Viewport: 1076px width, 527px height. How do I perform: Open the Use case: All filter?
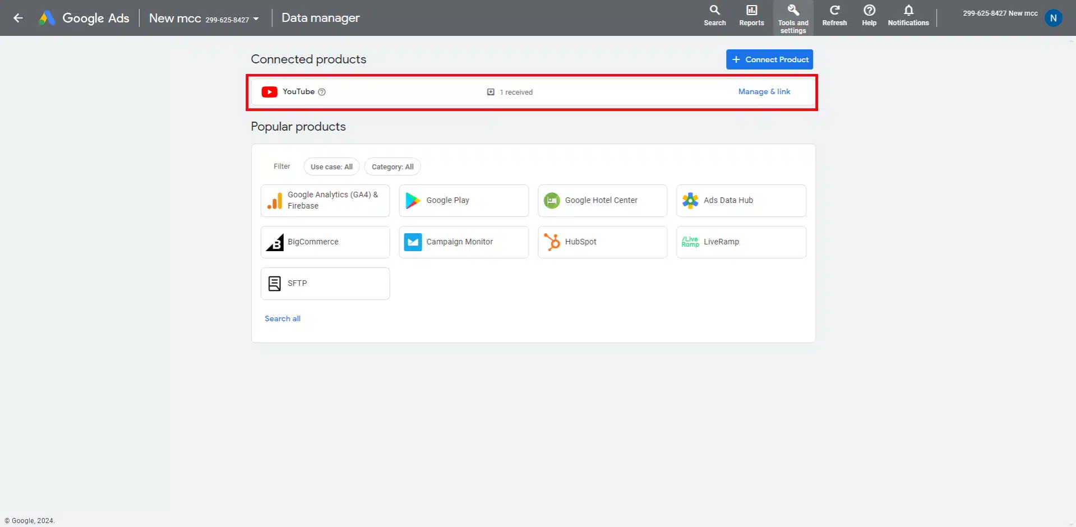[331, 167]
